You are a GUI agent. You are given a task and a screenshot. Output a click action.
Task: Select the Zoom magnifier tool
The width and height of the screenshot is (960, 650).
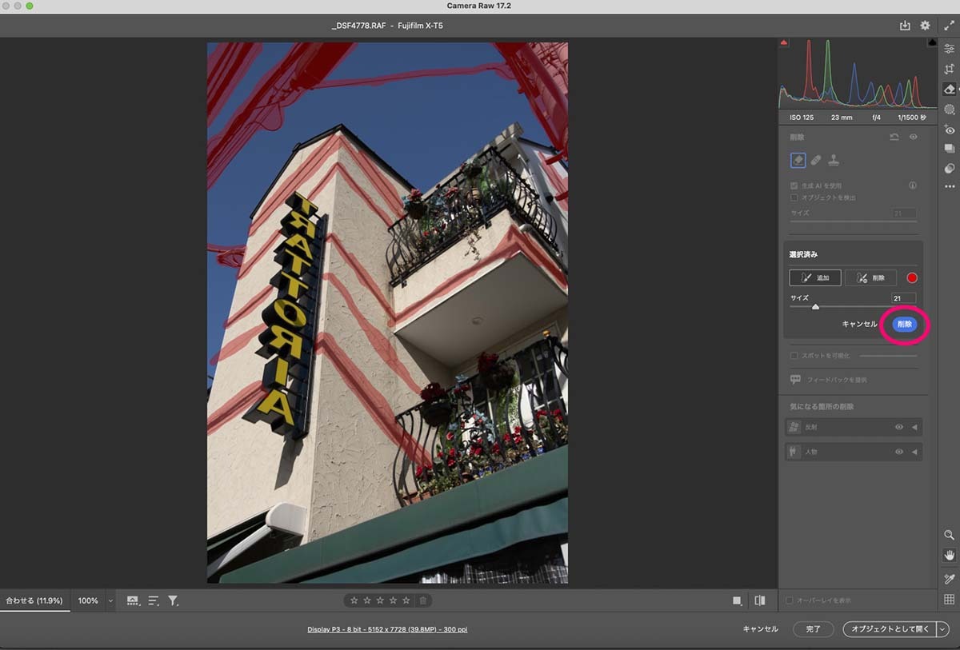pyautogui.click(x=950, y=535)
